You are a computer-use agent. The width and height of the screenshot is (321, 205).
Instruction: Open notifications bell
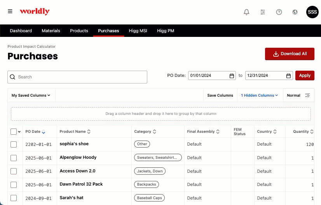tap(246, 12)
